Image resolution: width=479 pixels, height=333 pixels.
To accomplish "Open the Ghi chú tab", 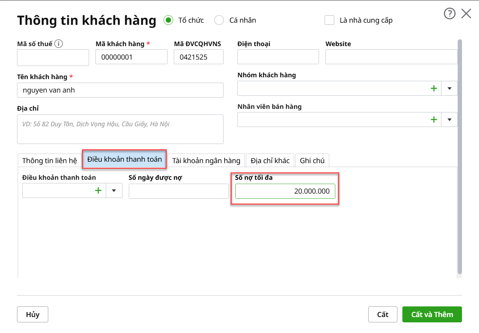I will click(312, 161).
